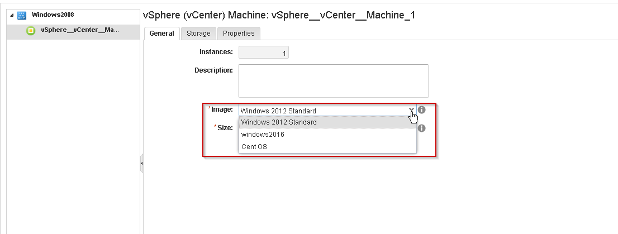Select the vSphere__vCenter__Ma... tree item

(79, 30)
